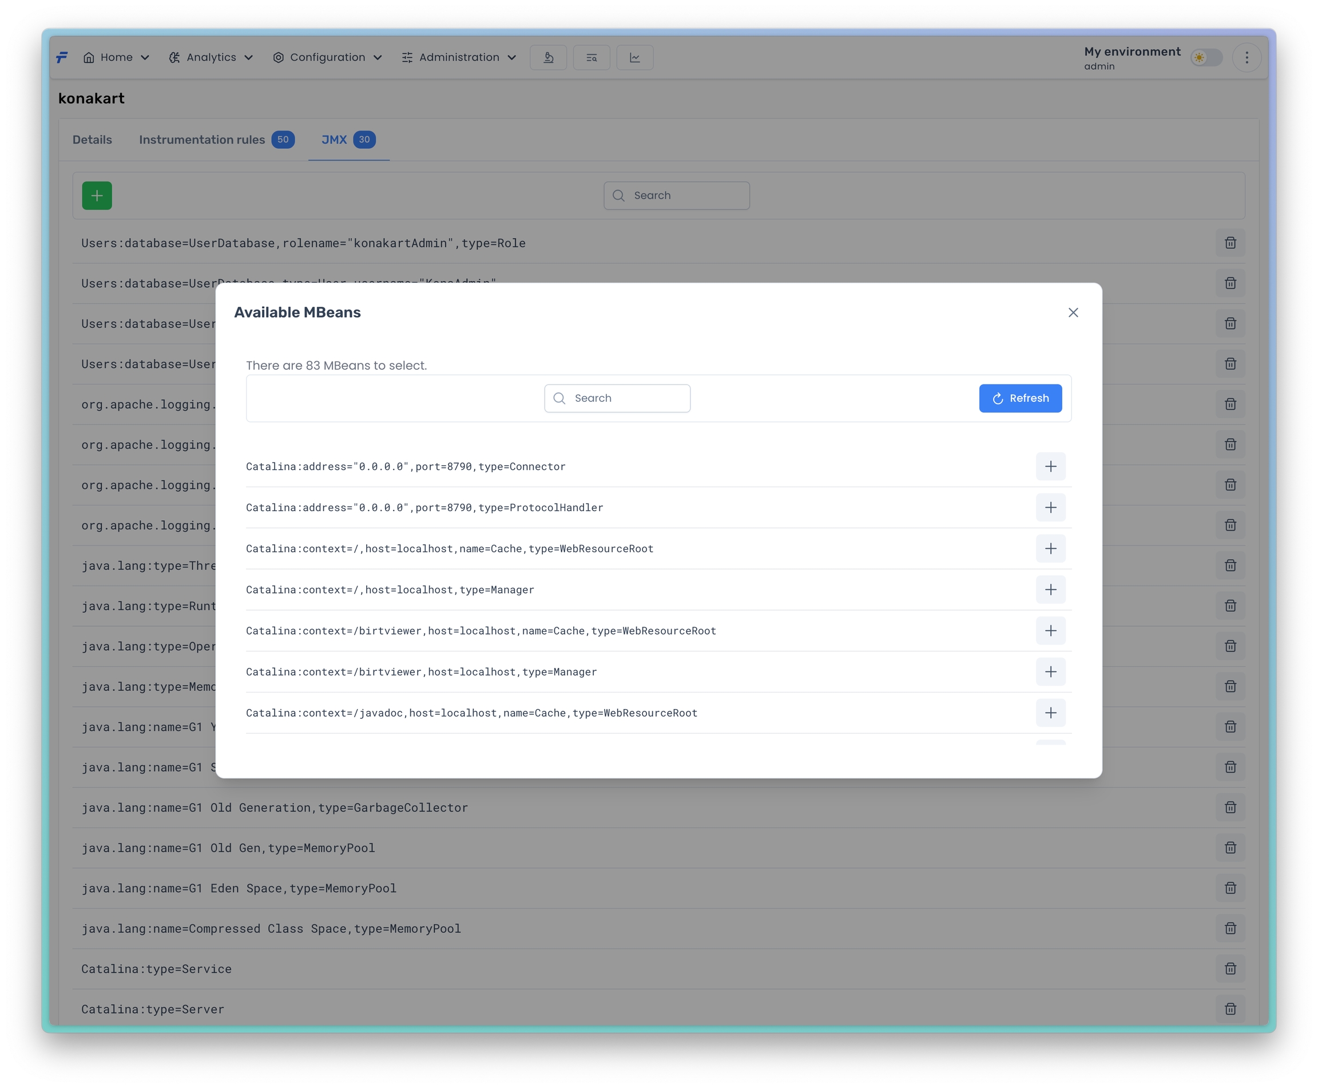Expand the Home dropdown menu
This screenshot has height=1088, width=1318.
(x=117, y=58)
